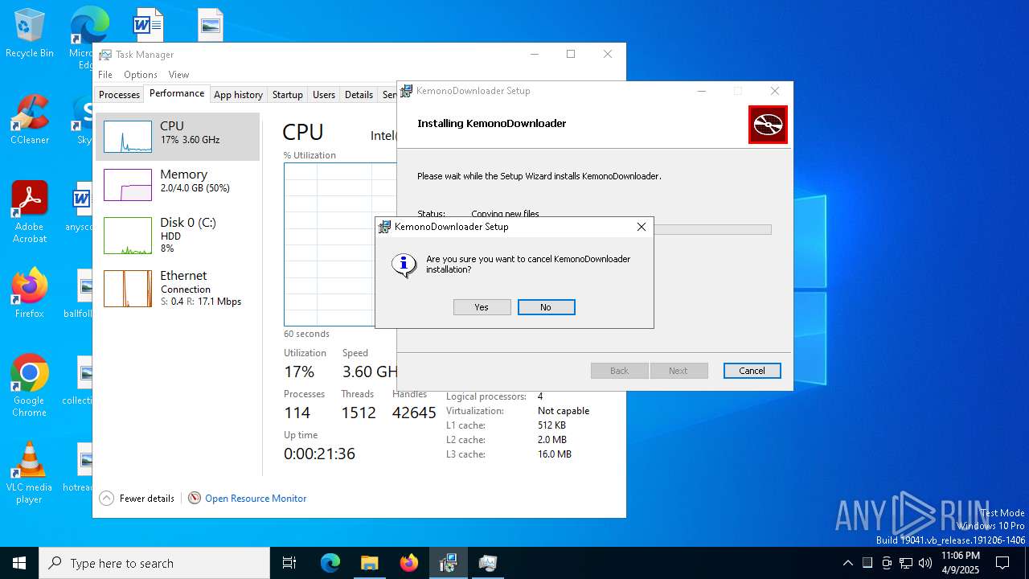The width and height of the screenshot is (1029, 579).
Task: Select the CPU performance graph entry
Action: pos(178,137)
